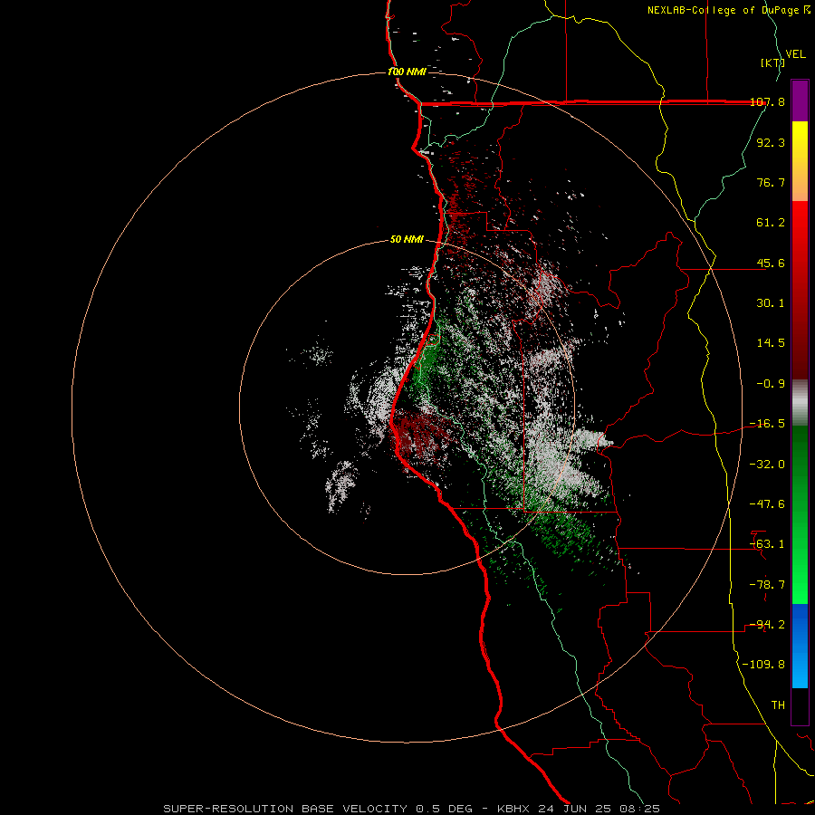This screenshot has width=815, height=815.
Task: Select the -0.9 velocity scale value
Action: 771,384
